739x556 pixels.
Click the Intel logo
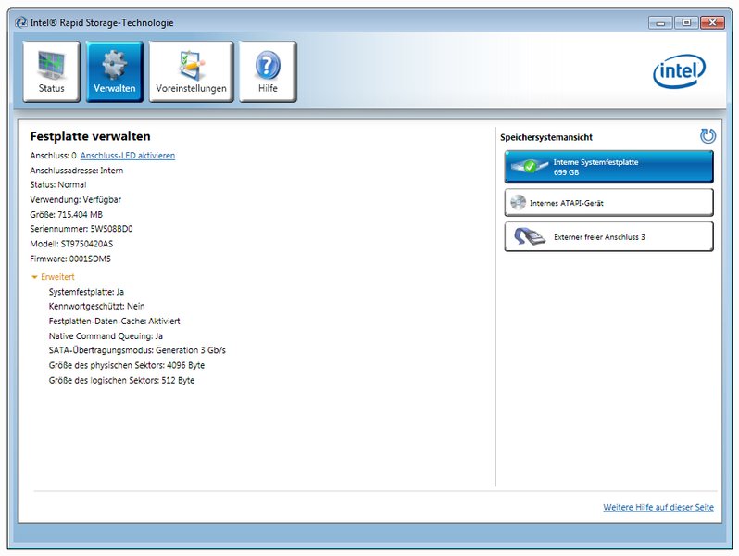pyautogui.click(x=679, y=70)
